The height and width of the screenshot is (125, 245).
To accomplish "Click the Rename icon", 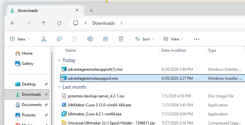I will 90,39.
